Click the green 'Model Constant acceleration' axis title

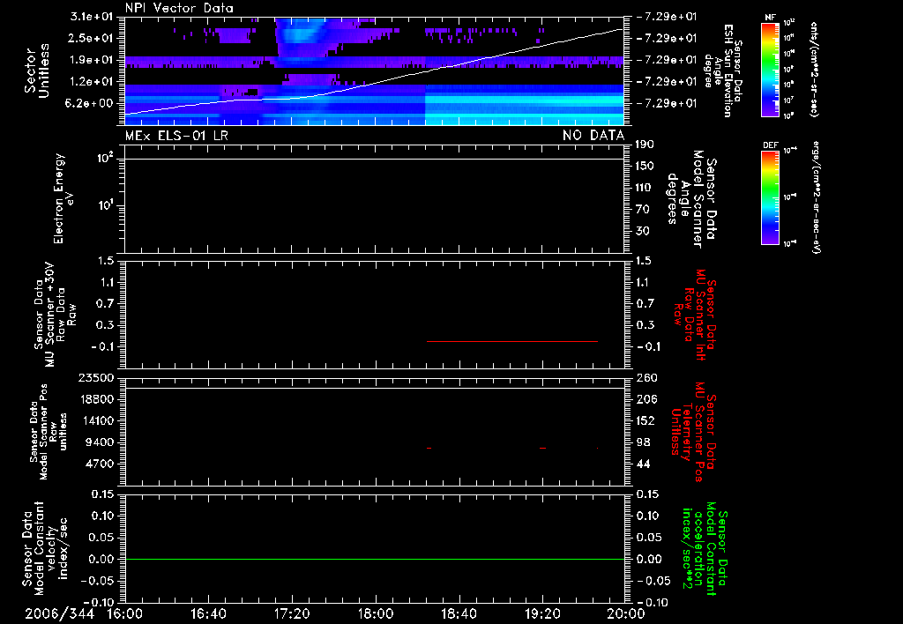705,548
